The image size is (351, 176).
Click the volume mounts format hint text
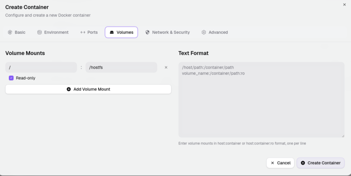(242, 143)
